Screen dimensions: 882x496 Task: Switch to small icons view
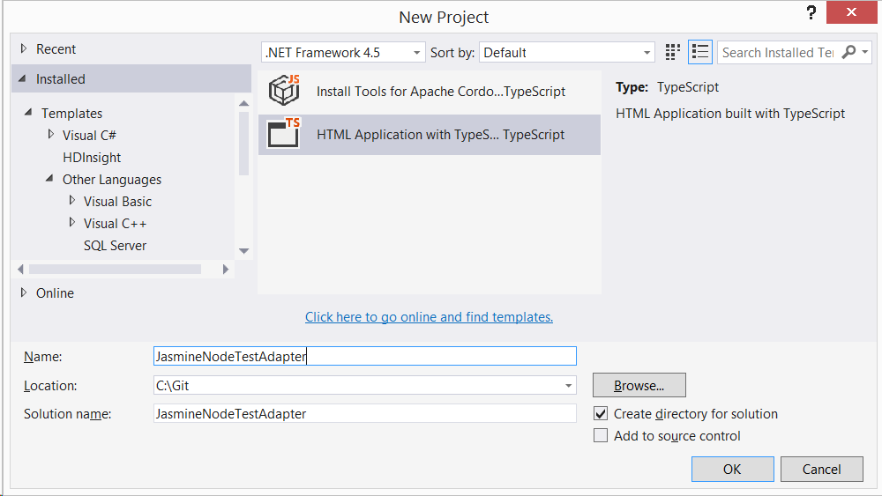(x=674, y=52)
